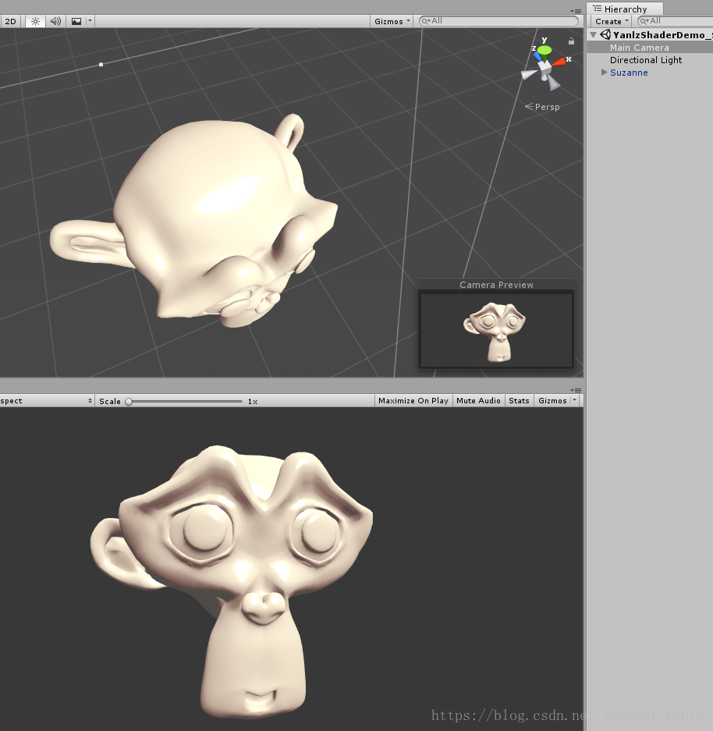Open Game panel options menu icon
Viewport: 713px width, 731px height.
(576, 390)
